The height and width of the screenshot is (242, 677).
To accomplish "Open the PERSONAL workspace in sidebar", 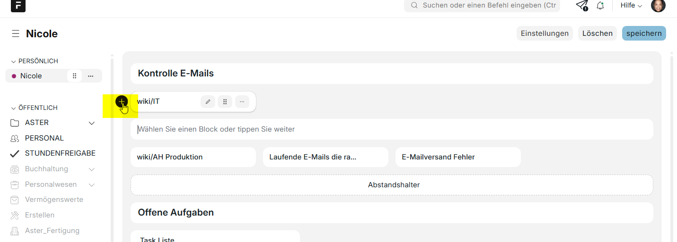I will 44,138.
